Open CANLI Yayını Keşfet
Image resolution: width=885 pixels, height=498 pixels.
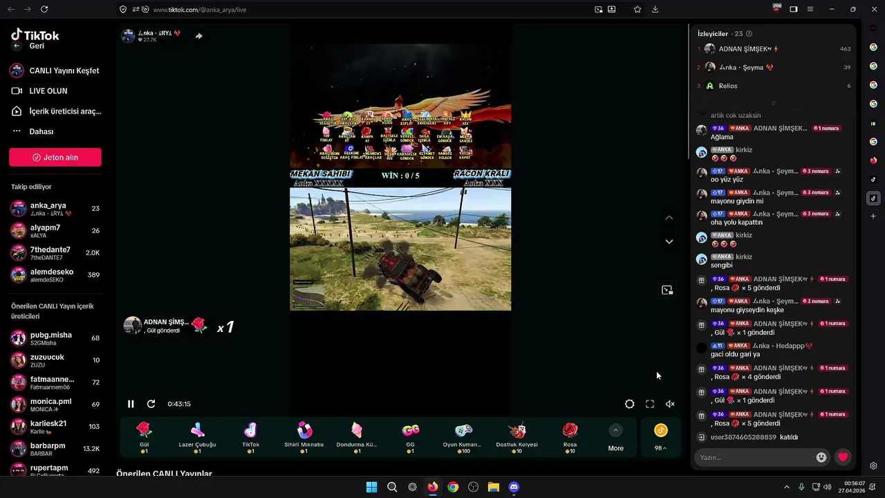[x=55, y=71]
